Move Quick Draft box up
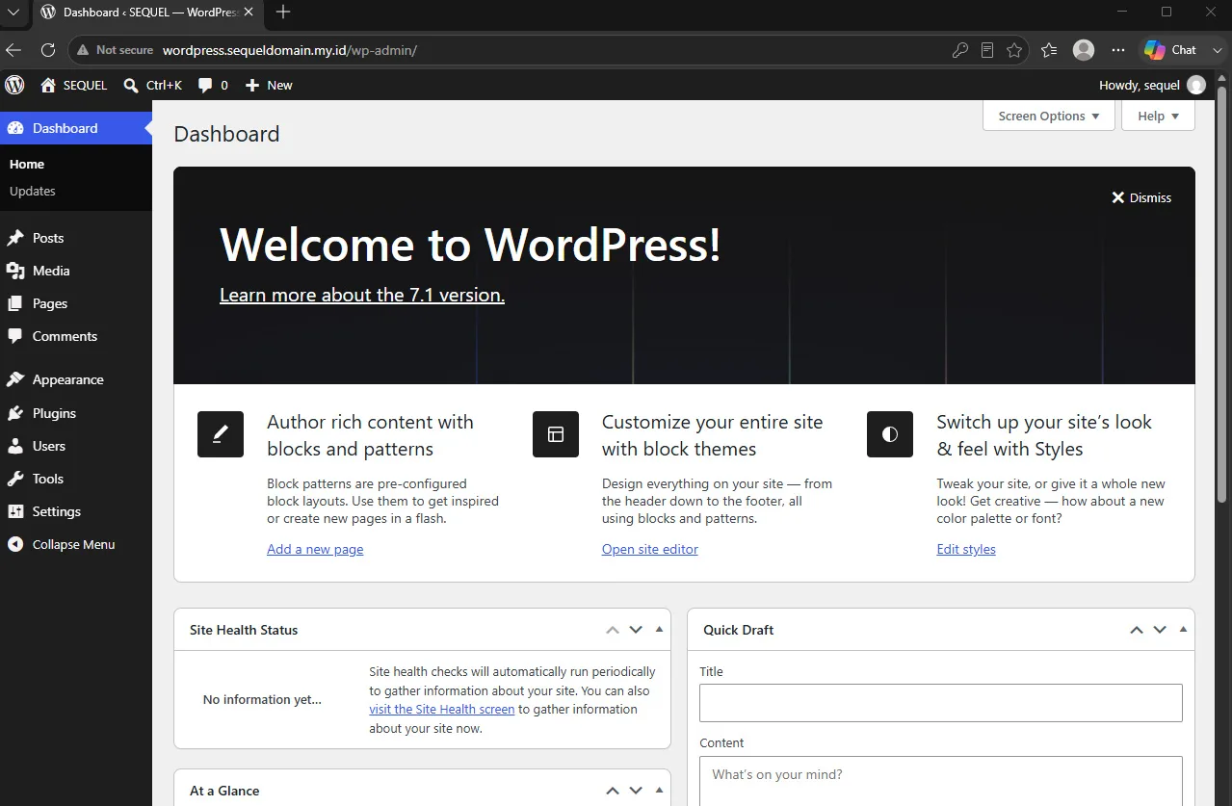Screen dimensions: 1232x806 [x=1137, y=630]
